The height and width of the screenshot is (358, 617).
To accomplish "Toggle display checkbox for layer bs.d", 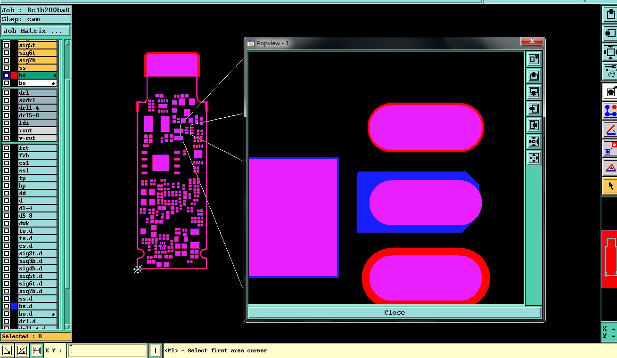I will pos(7,306).
